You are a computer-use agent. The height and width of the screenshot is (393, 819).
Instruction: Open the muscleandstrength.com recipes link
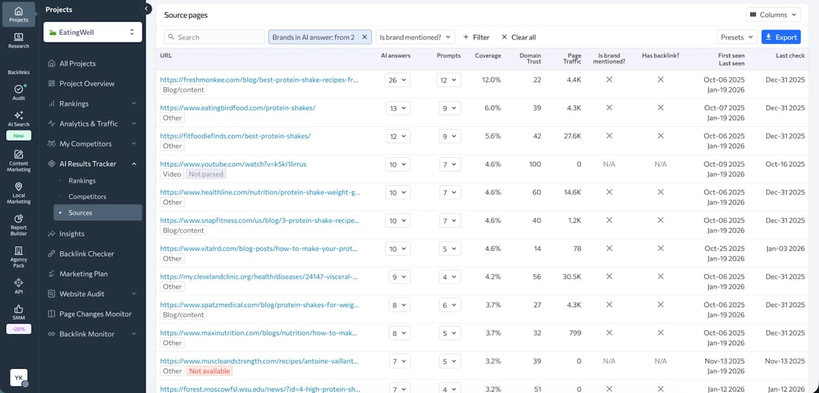pos(259,361)
